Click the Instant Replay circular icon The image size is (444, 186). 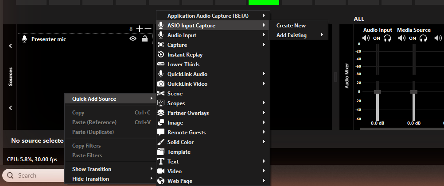(x=161, y=54)
